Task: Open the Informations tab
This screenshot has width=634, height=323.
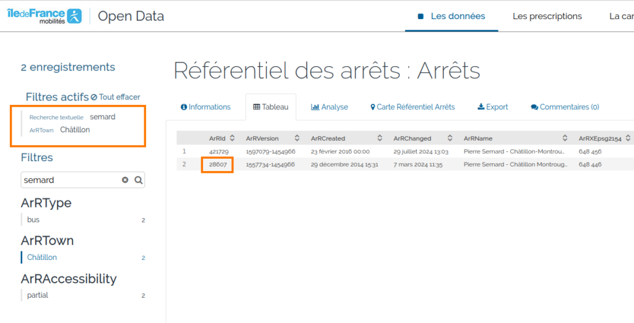Action: (x=206, y=107)
